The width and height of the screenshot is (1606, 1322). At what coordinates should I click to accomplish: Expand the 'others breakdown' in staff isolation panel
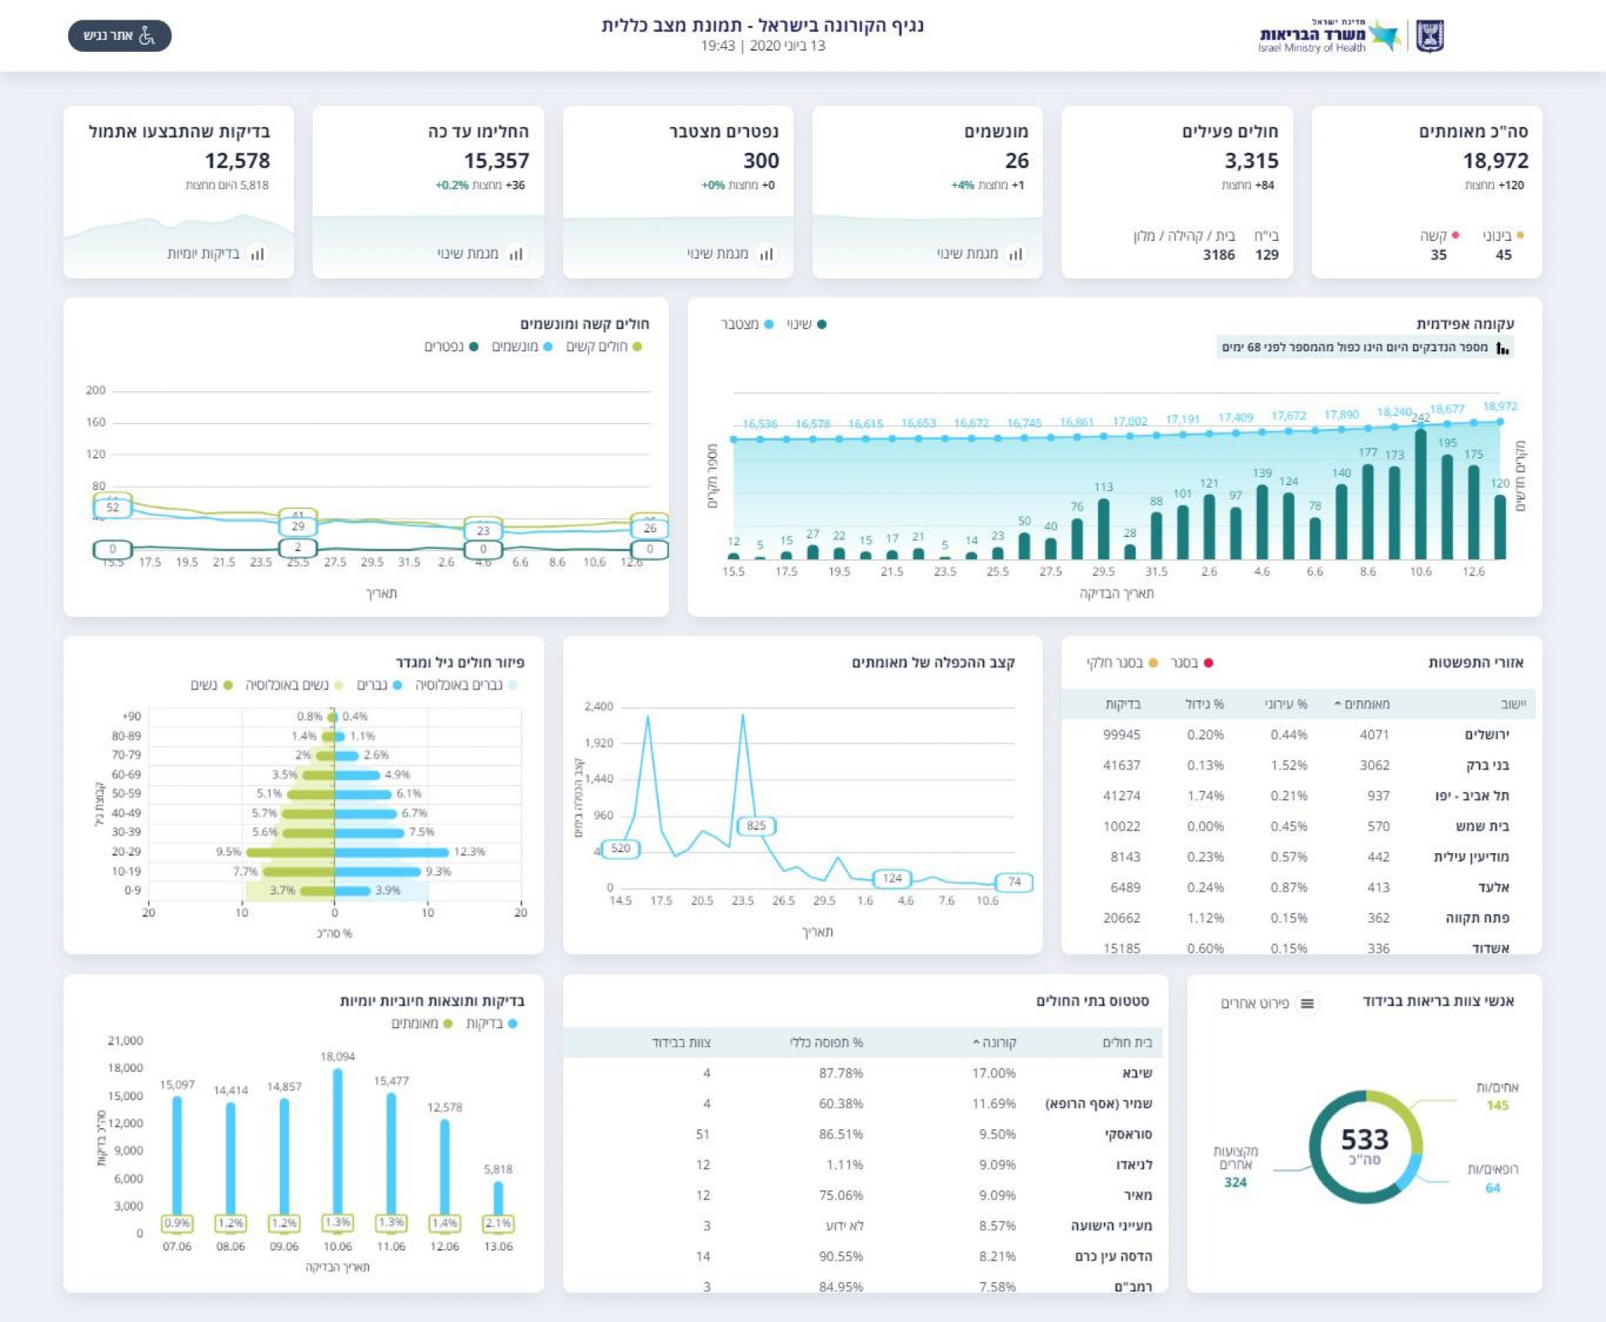(1255, 1003)
